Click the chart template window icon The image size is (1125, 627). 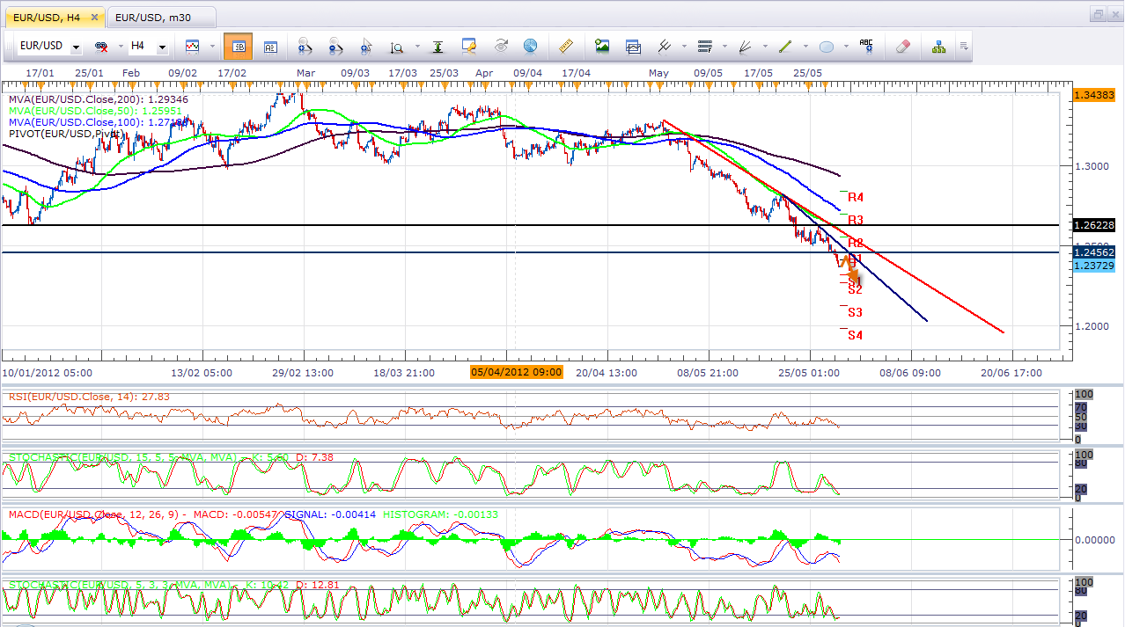point(633,46)
